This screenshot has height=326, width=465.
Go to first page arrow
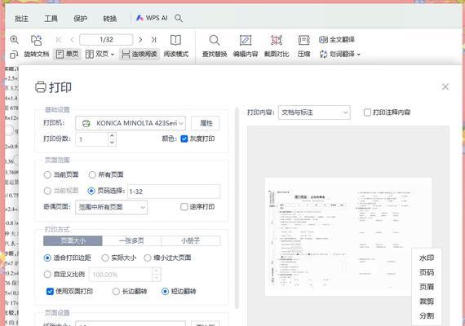[x=59, y=39]
